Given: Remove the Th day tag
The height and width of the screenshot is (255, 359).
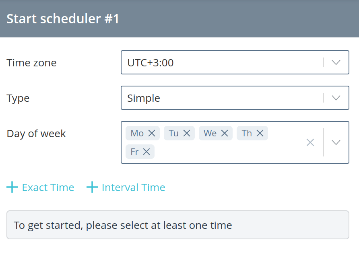Looking at the screenshot, I should pyautogui.click(x=260, y=133).
